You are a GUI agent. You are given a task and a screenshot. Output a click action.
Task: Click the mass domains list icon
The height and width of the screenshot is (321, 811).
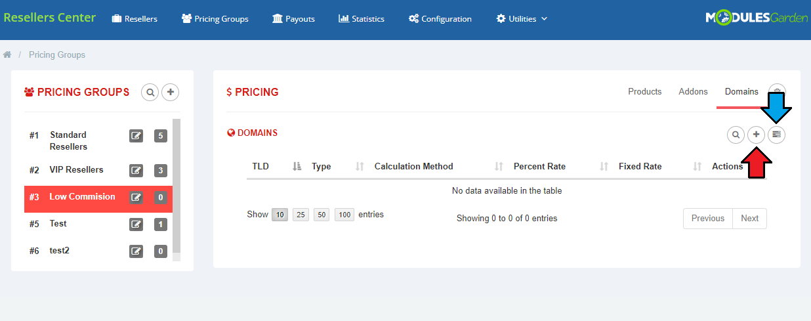[x=777, y=135]
